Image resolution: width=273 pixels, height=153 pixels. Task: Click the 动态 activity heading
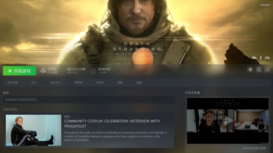(6, 93)
